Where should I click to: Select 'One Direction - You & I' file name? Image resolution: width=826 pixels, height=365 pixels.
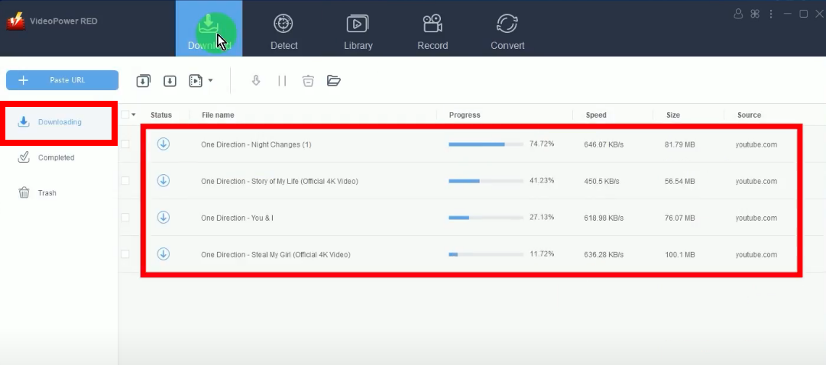tap(237, 218)
